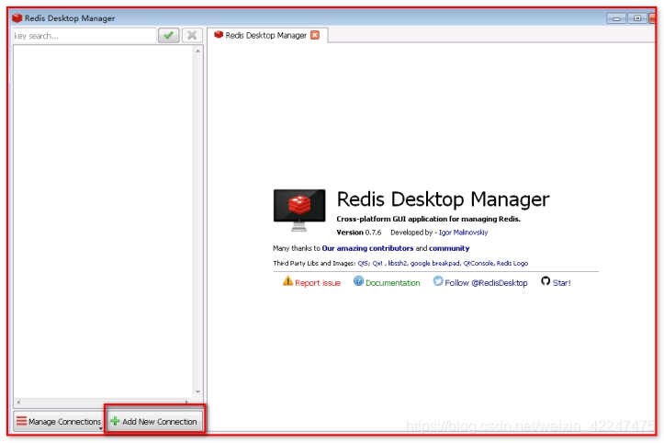Viewport: 664px width, 443px height.
Task: Click scroll up arrow in connections panel
Action: (x=197, y=51)
